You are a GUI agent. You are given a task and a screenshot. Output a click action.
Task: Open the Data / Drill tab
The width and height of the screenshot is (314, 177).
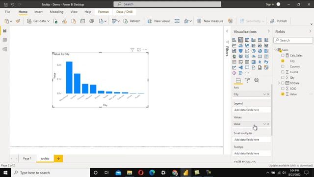(x=124, y=12)
